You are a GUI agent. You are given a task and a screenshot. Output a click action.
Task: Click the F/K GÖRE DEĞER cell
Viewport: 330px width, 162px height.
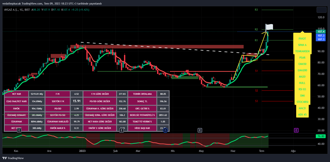click(100, 94)
